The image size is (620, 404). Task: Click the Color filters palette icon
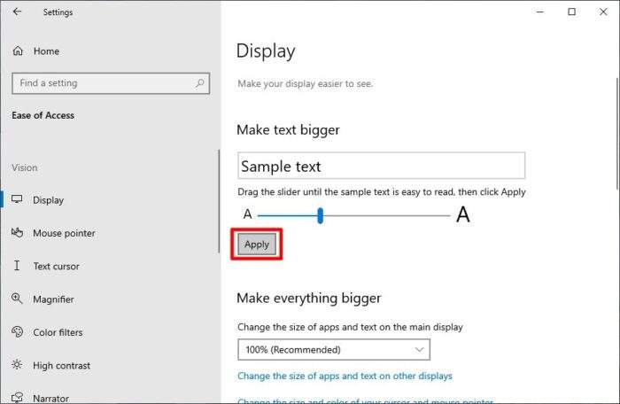tap(17, 331)
